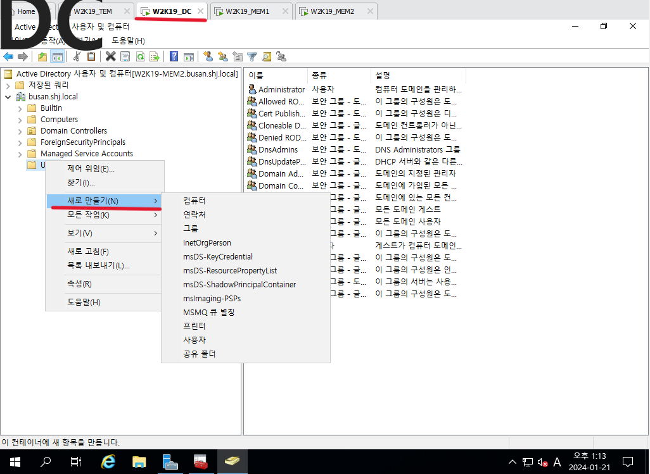
Task: Click the 이름 column header
Action: 276,75
